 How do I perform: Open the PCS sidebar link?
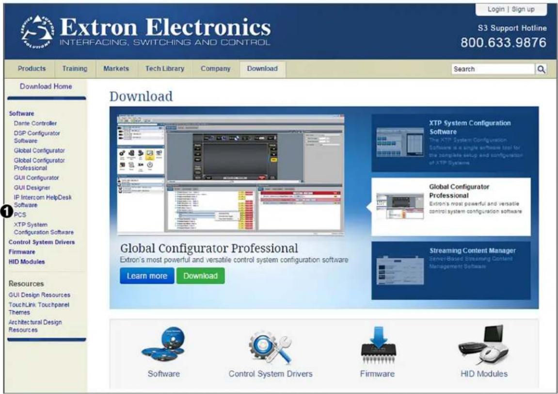20,215
